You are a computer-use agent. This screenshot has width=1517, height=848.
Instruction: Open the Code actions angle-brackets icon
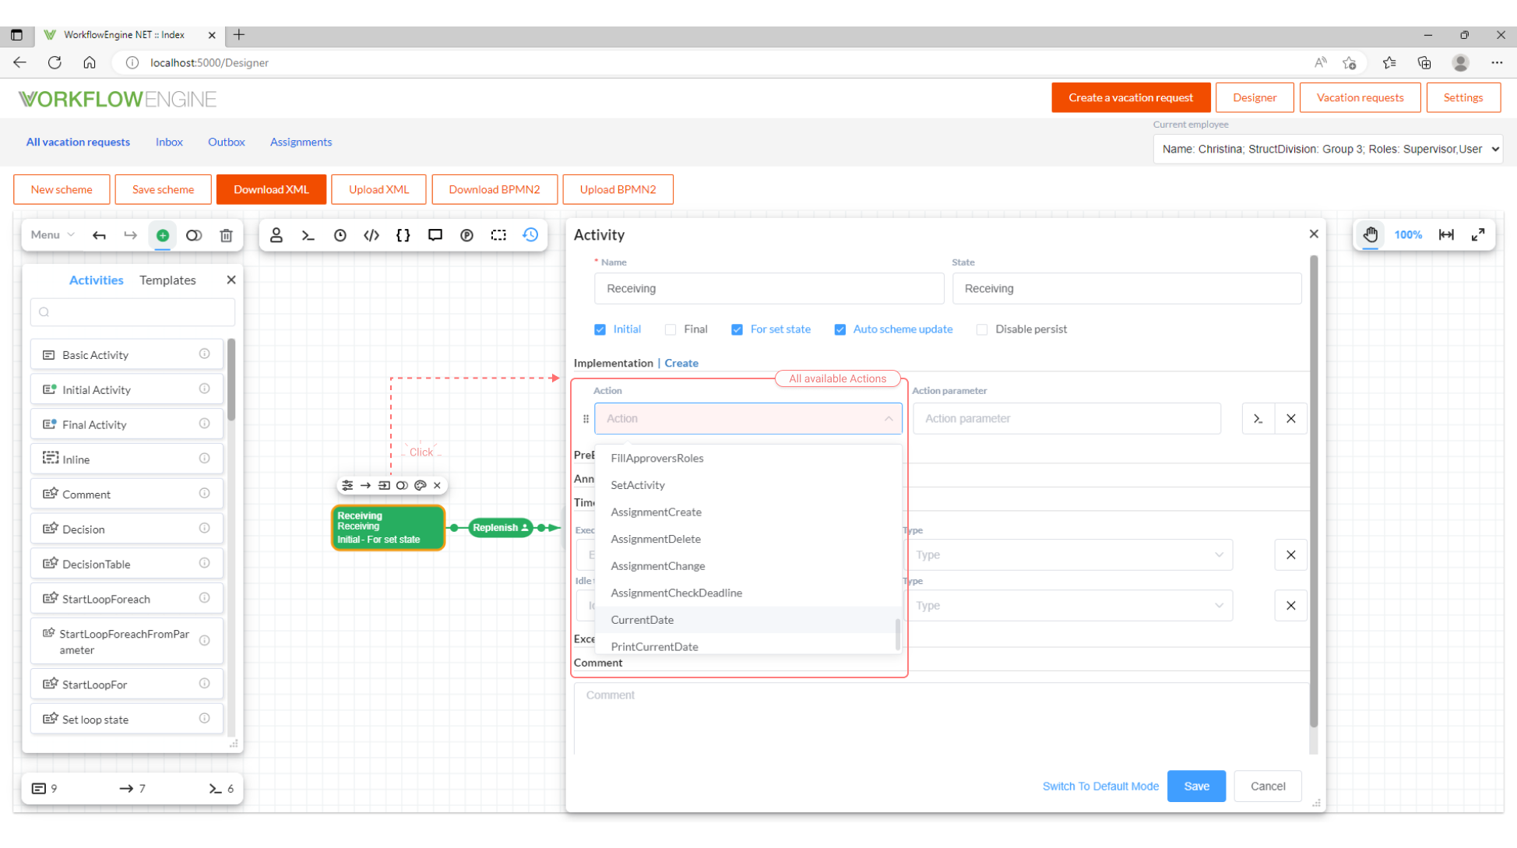(x=371, y=235)
